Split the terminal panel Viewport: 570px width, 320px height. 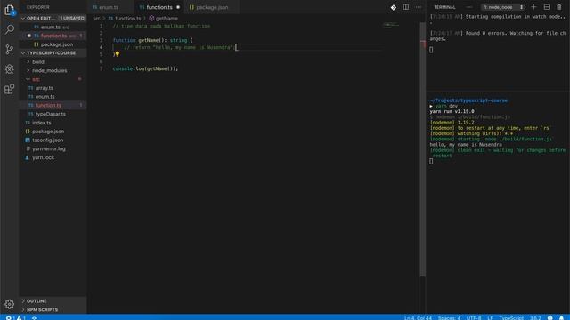546,7
